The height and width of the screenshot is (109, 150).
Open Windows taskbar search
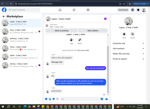pyautogui.click(x=8, y=107)
